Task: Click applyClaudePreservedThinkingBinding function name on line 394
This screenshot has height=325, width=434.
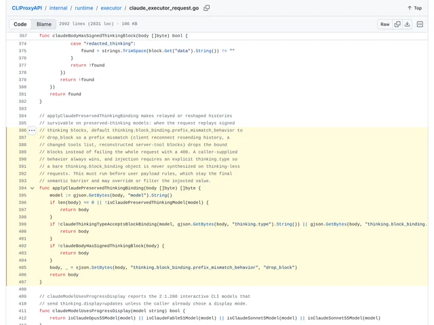Action: tap(98, 188)
